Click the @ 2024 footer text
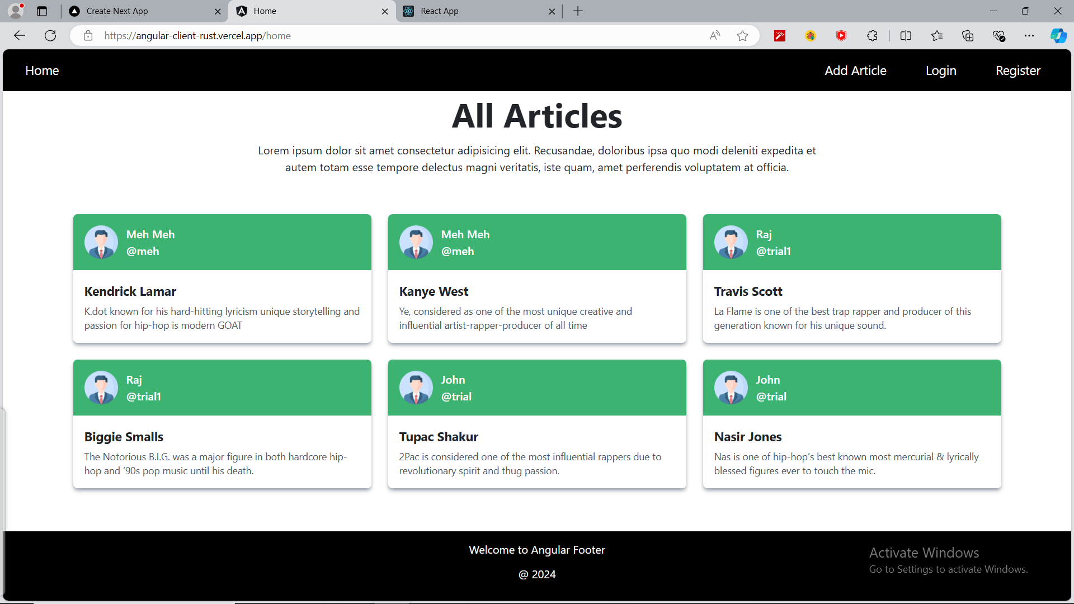 (x=537, y=574)
